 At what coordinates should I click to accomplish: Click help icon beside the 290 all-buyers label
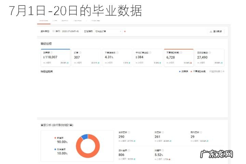pyautogui.click(x=129, y=132)
